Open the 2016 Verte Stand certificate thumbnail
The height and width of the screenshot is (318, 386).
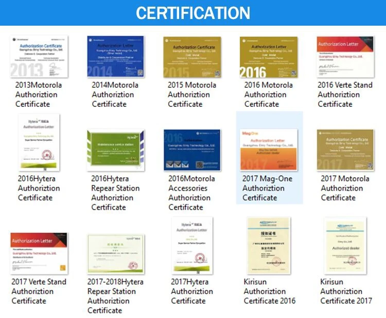tap(345, 57)
